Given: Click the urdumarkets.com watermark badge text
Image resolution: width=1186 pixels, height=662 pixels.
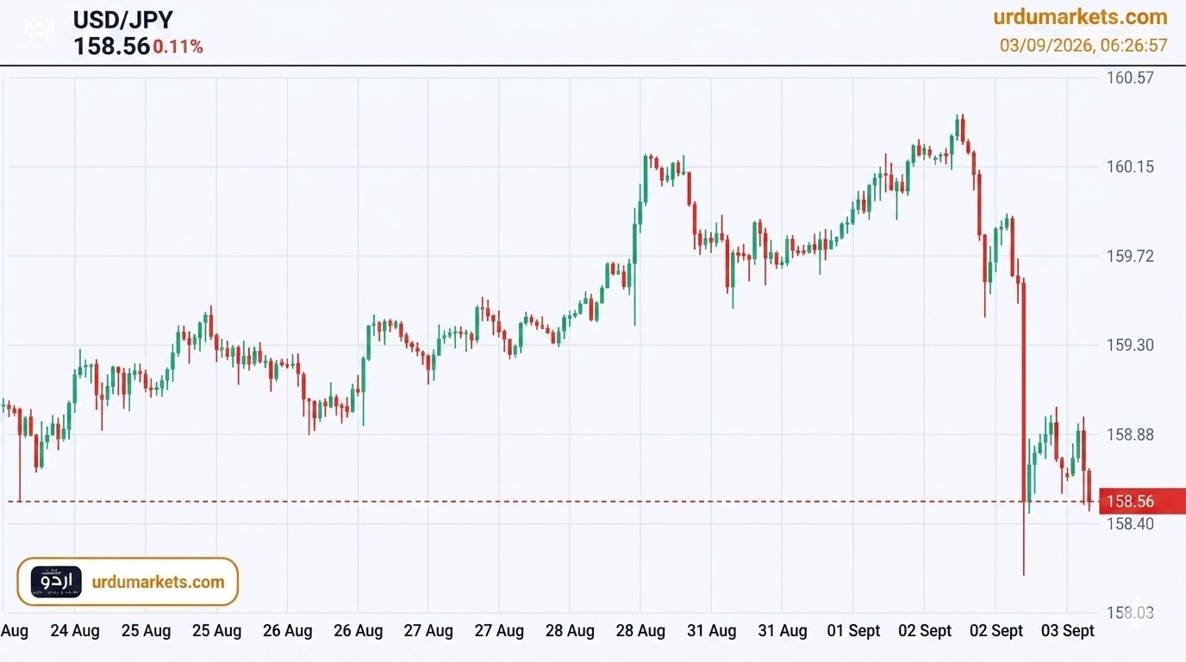Looking at the screenshot, I should (158, 582).
